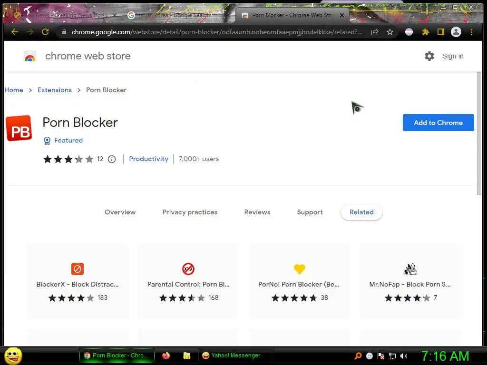Screen dimensions: 487x365
Task: Click the page vertical scrollbar
Action: [479, 134]
